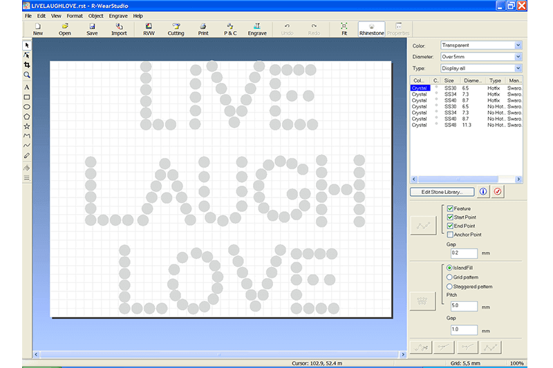Select the Ellipse drawing tool
This screenshot has height=368, width=553.
tap(27, 107)
